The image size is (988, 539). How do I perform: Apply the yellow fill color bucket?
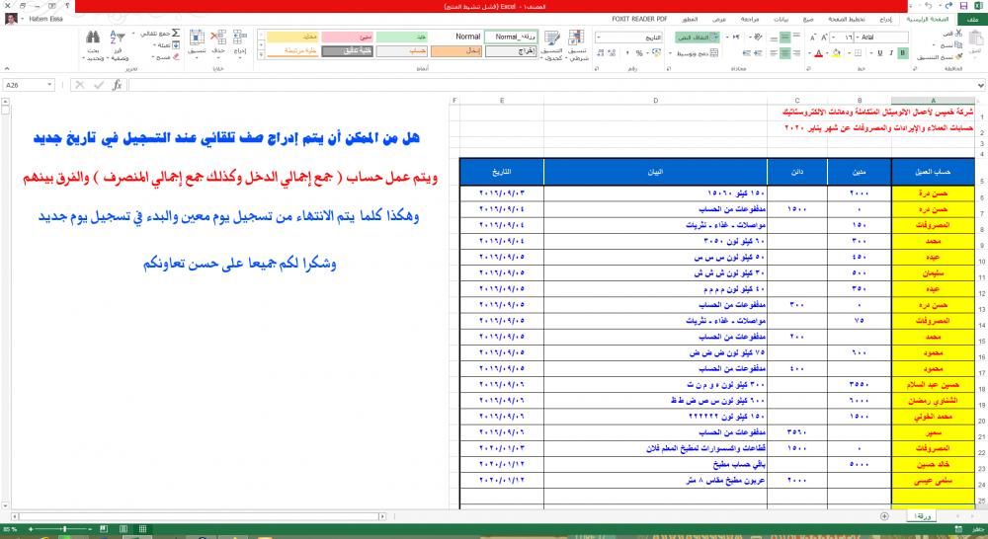pos(836,53)
